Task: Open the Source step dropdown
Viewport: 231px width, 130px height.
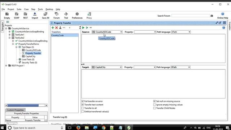Action: coord(107,32)
